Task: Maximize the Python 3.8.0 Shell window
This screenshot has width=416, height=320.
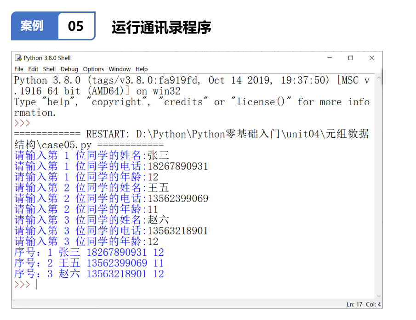Action: (350, 58)
